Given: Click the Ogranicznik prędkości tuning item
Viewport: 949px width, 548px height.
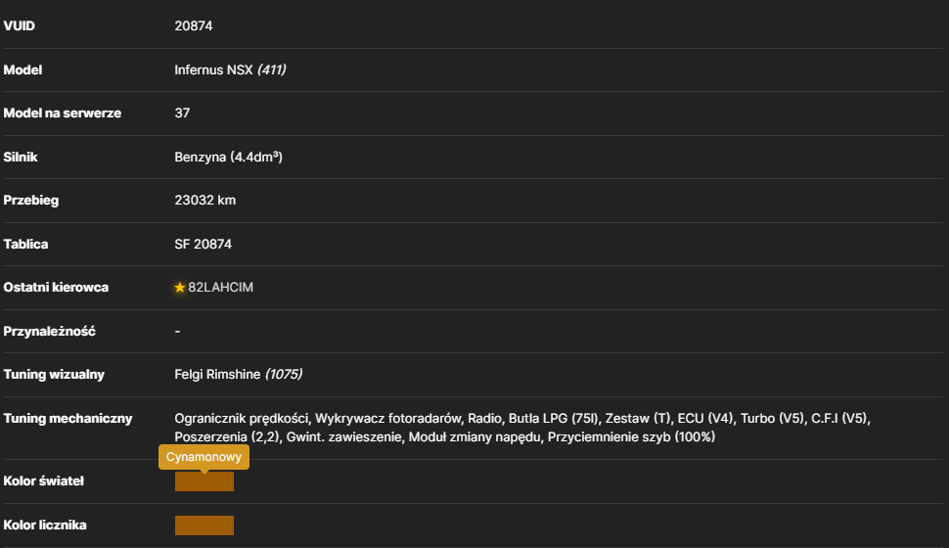Looking at the screenshot, I should pyautogui.click(x=241, y=419).
